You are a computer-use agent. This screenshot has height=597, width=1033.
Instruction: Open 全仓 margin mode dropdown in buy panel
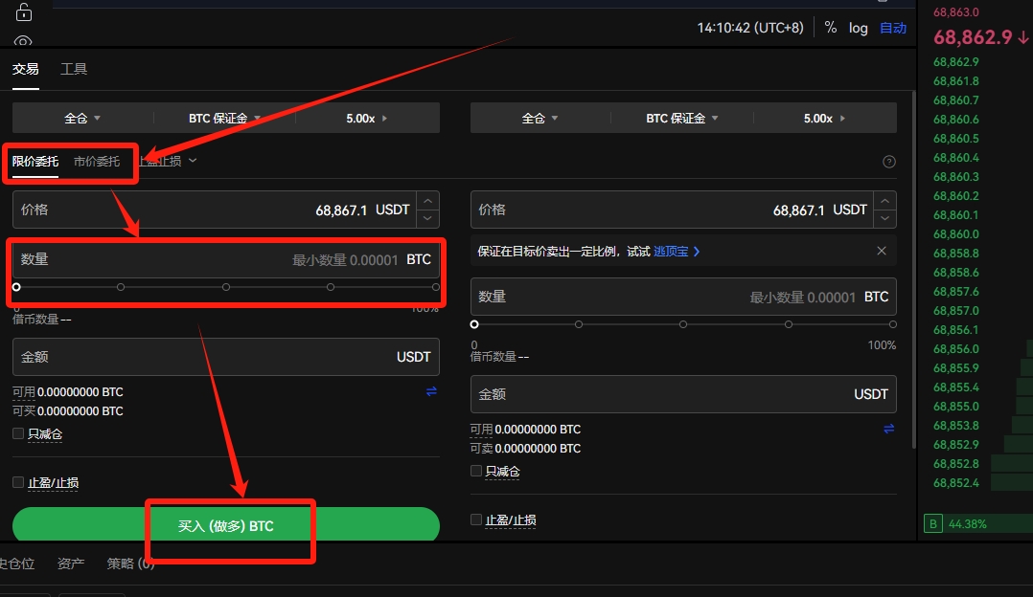pos(82,119)
